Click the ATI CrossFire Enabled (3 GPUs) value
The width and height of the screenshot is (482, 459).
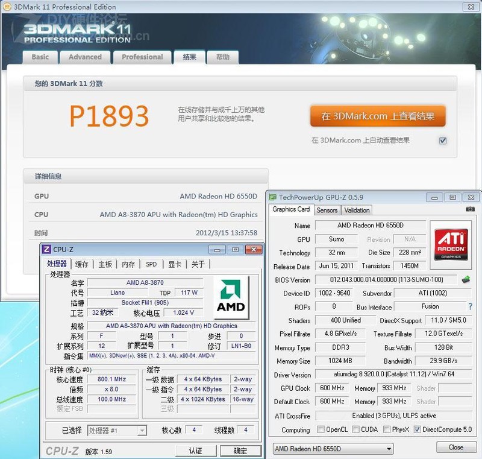[394, 416]
